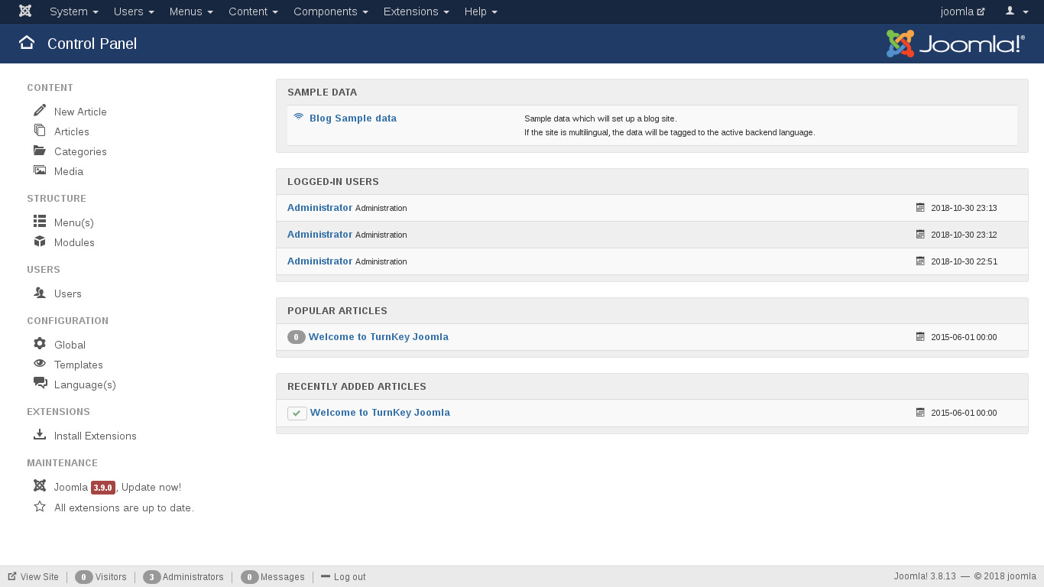Image resolution: width=1044 pixels, height=587 pixels.
Task: Open Categories via its folder icon
Action: 40,151
